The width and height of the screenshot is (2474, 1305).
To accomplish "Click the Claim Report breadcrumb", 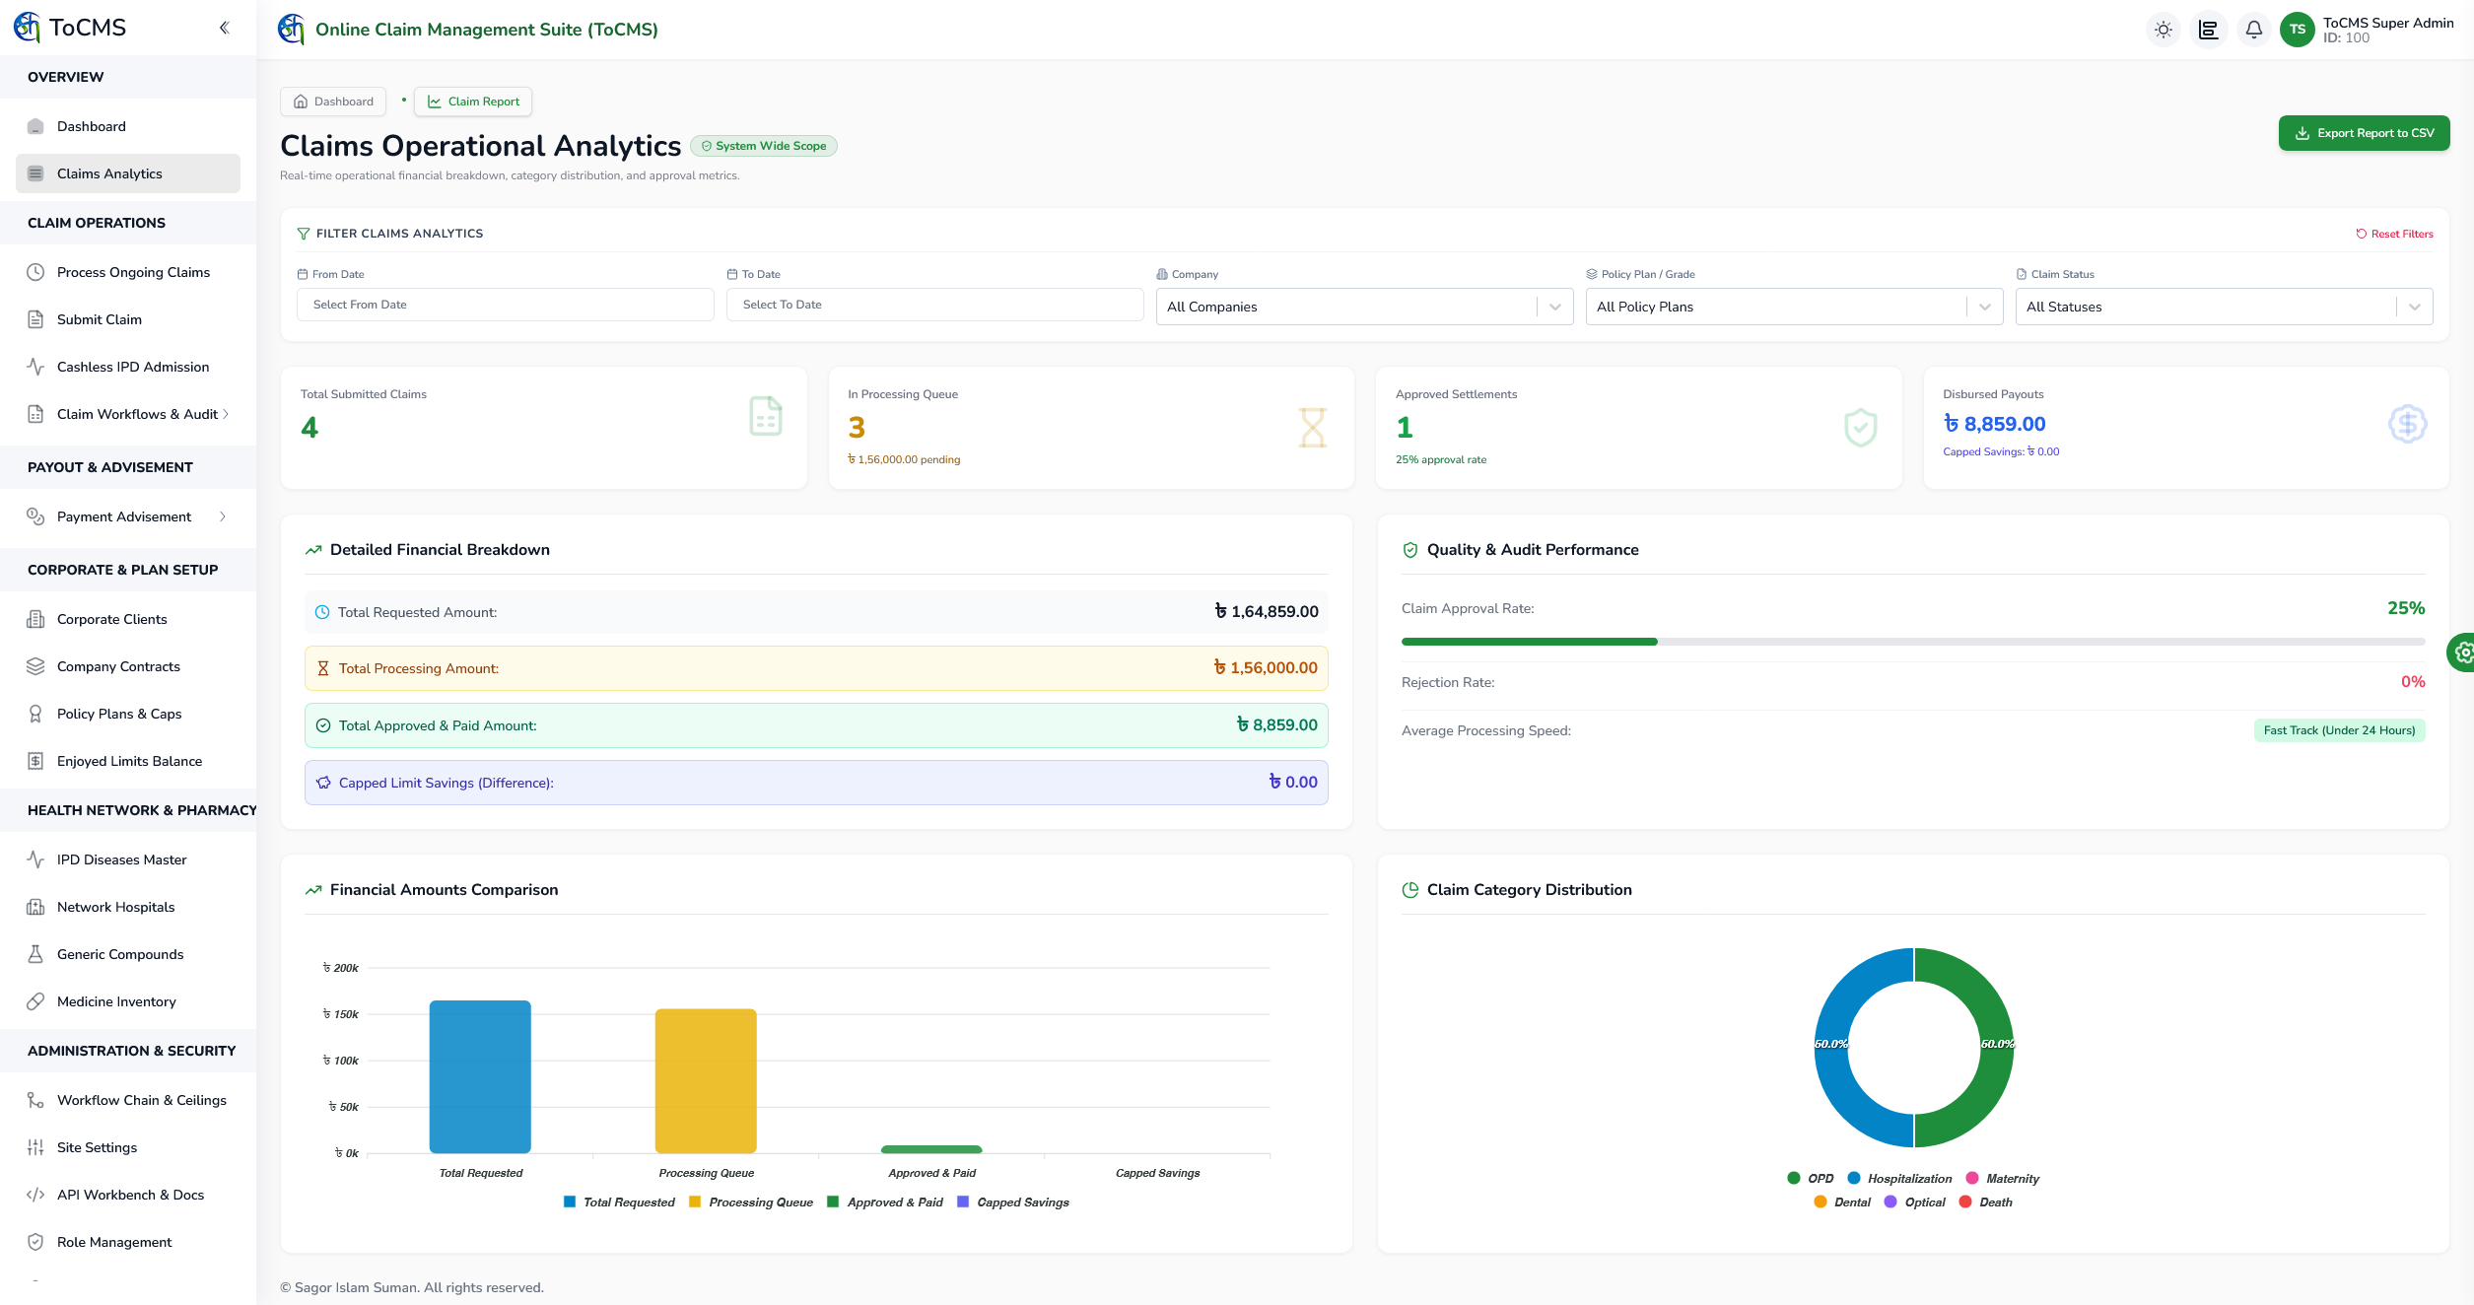I will pyautogui.click(x=473, y=102).
